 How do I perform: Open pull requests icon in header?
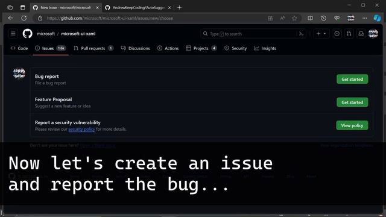349,34
